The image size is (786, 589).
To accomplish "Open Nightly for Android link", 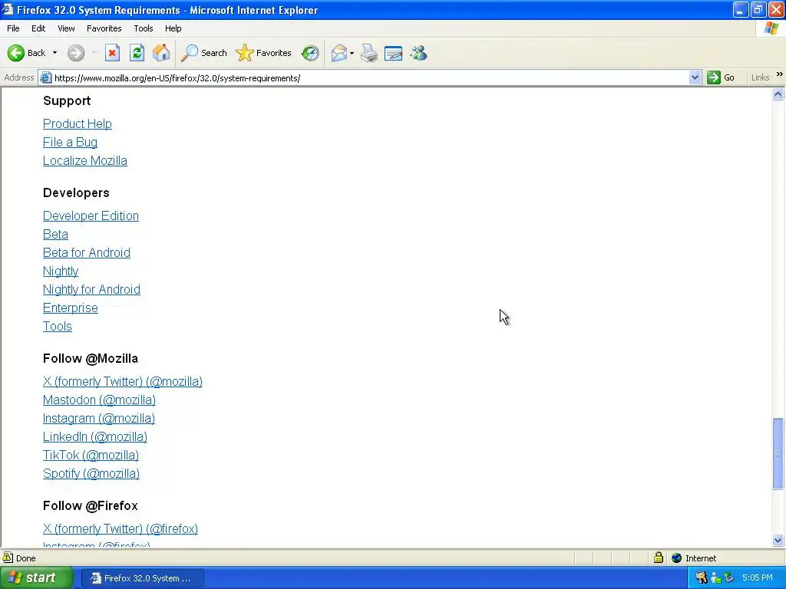I will tap(92, 289).
